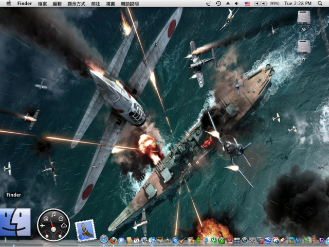
Task: Launch Microsoft PowerPoint from the Dock
Action: point(314,240)
